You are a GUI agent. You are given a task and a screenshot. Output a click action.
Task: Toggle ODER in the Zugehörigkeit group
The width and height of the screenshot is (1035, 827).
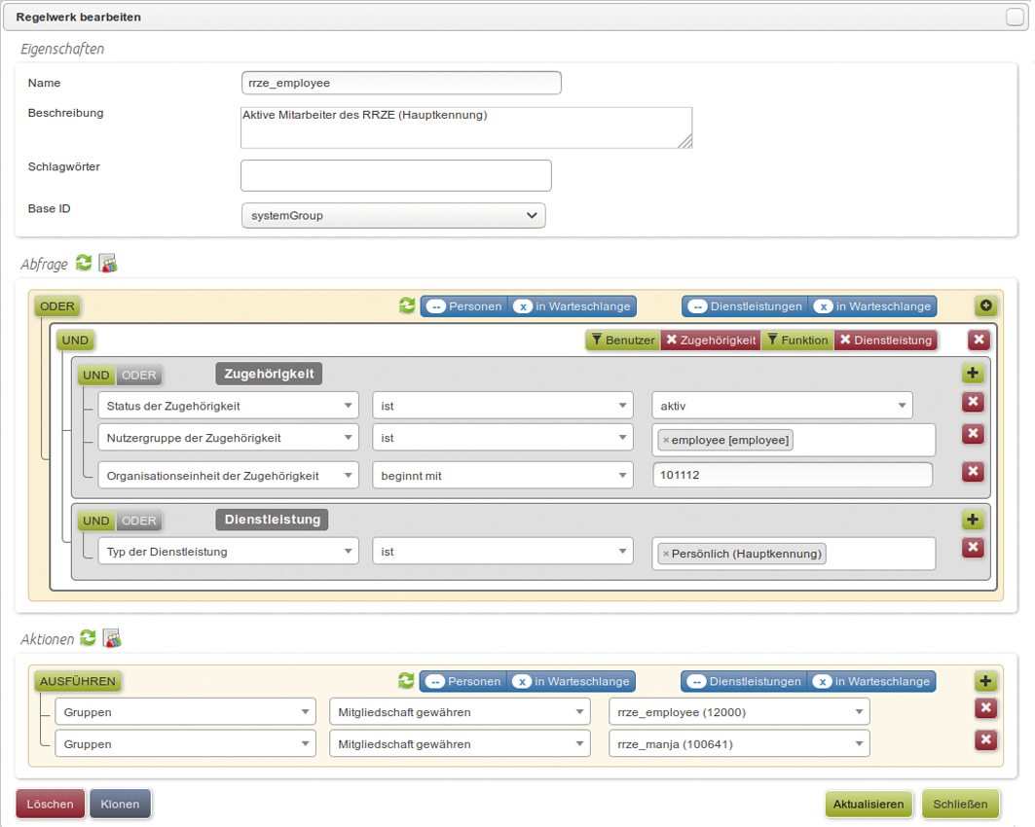(138, 376)
